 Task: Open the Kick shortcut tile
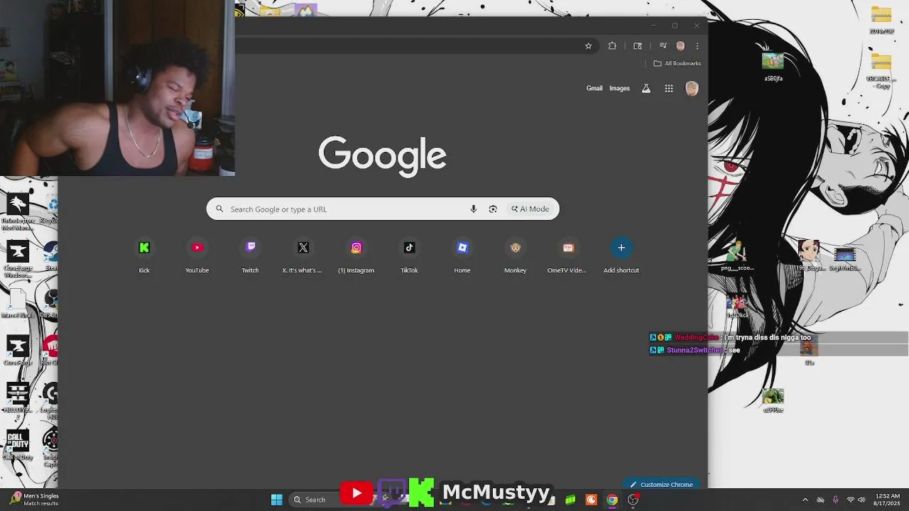[144, 255]
